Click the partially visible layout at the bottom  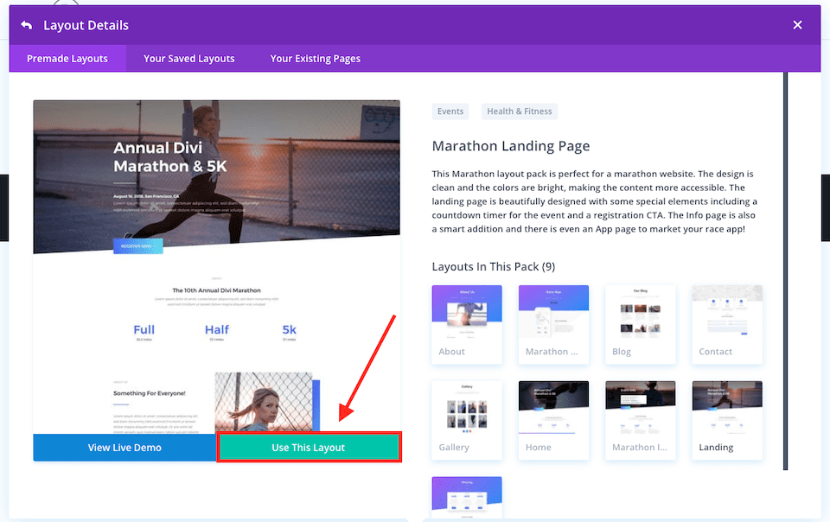(x=467, y=500)
